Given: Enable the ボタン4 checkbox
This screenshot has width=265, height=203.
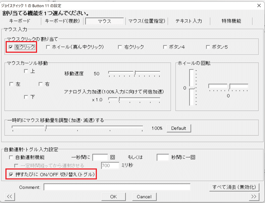Looking at the screenshot, I should click(x=165, y=47).
